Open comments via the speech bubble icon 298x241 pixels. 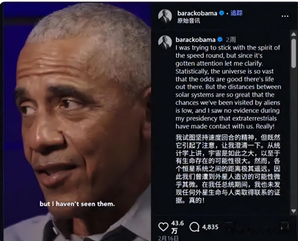coord(194,227)
